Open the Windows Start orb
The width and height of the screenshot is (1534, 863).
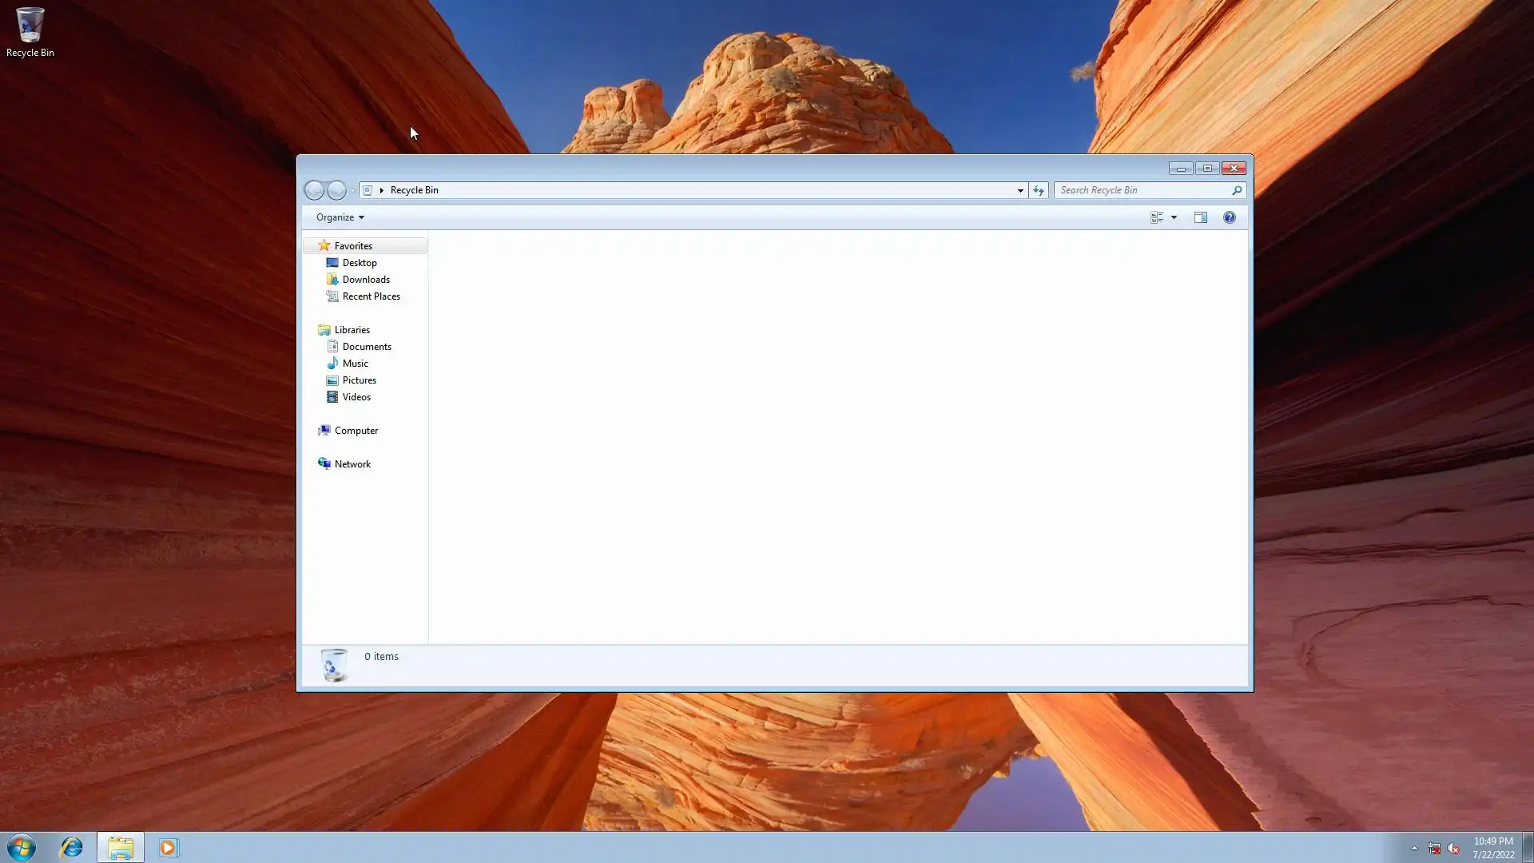click(x=22, y=847)
